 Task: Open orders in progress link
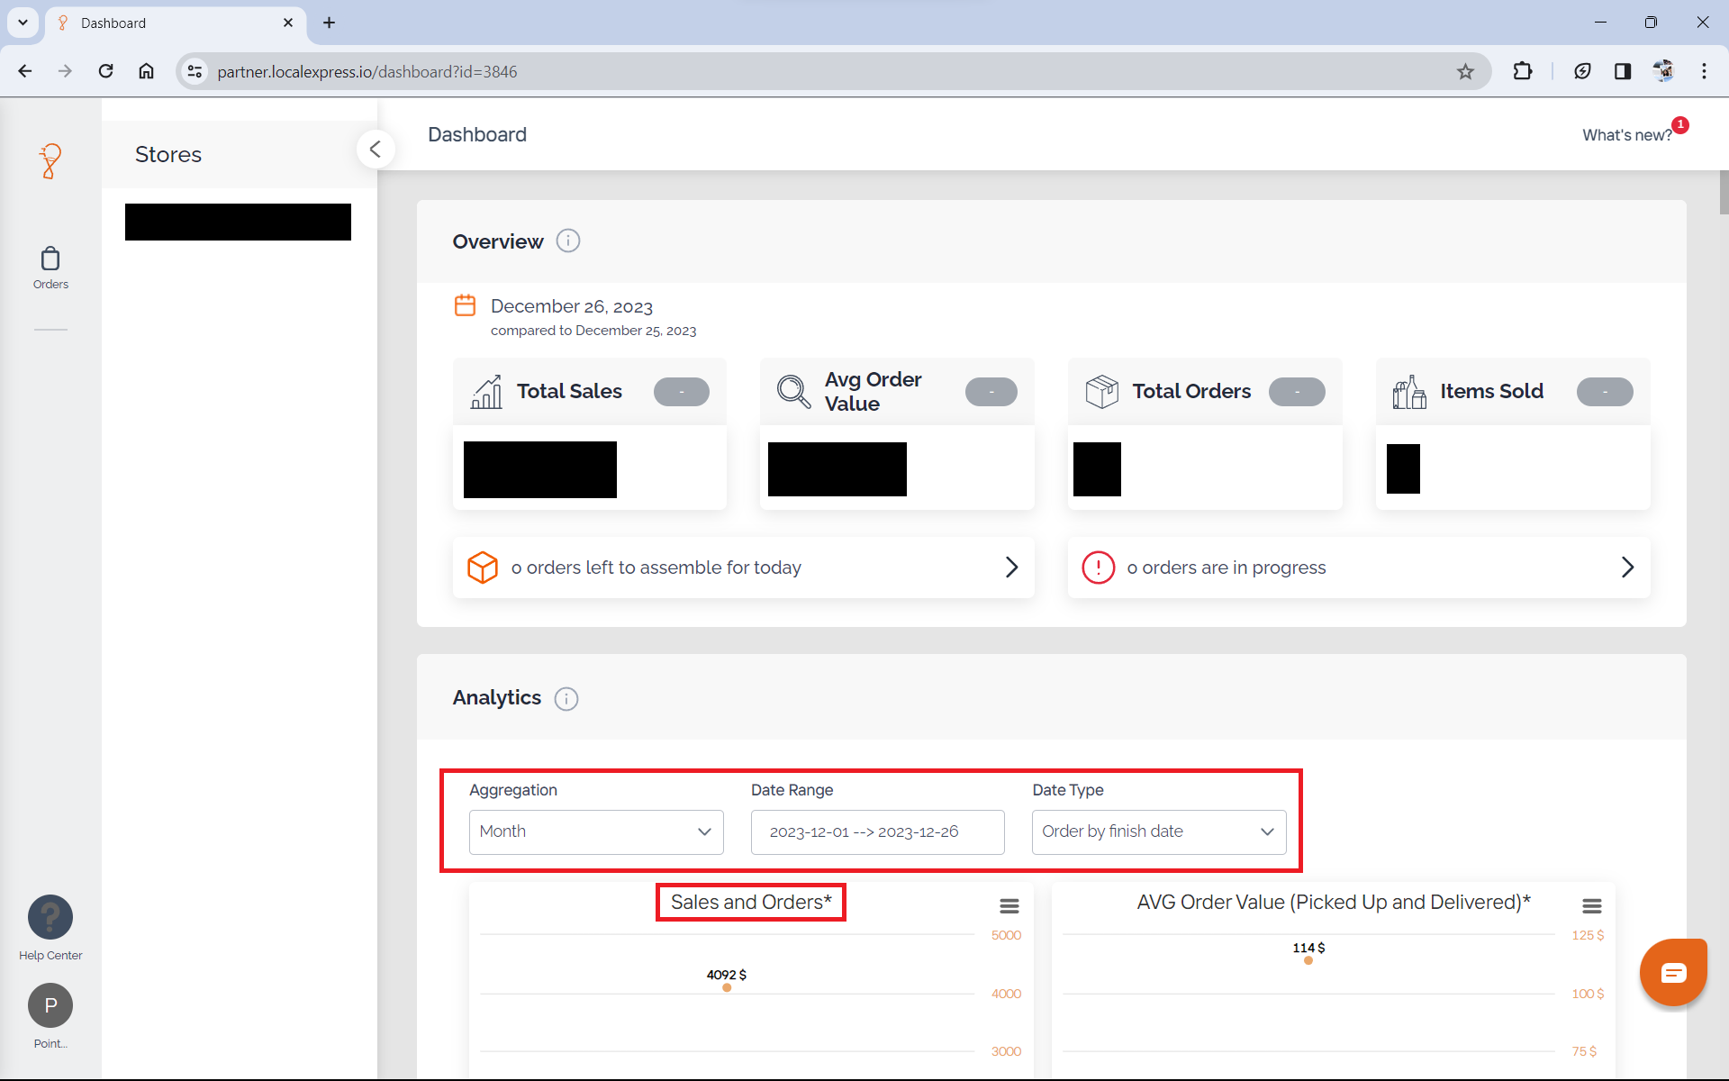(x=1358, y=568)
